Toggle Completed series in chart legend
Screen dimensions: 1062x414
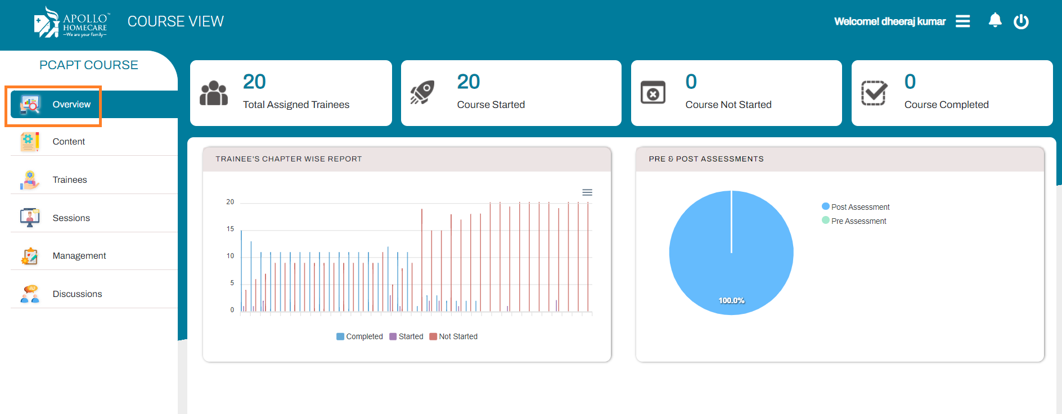tap(359, 336)
